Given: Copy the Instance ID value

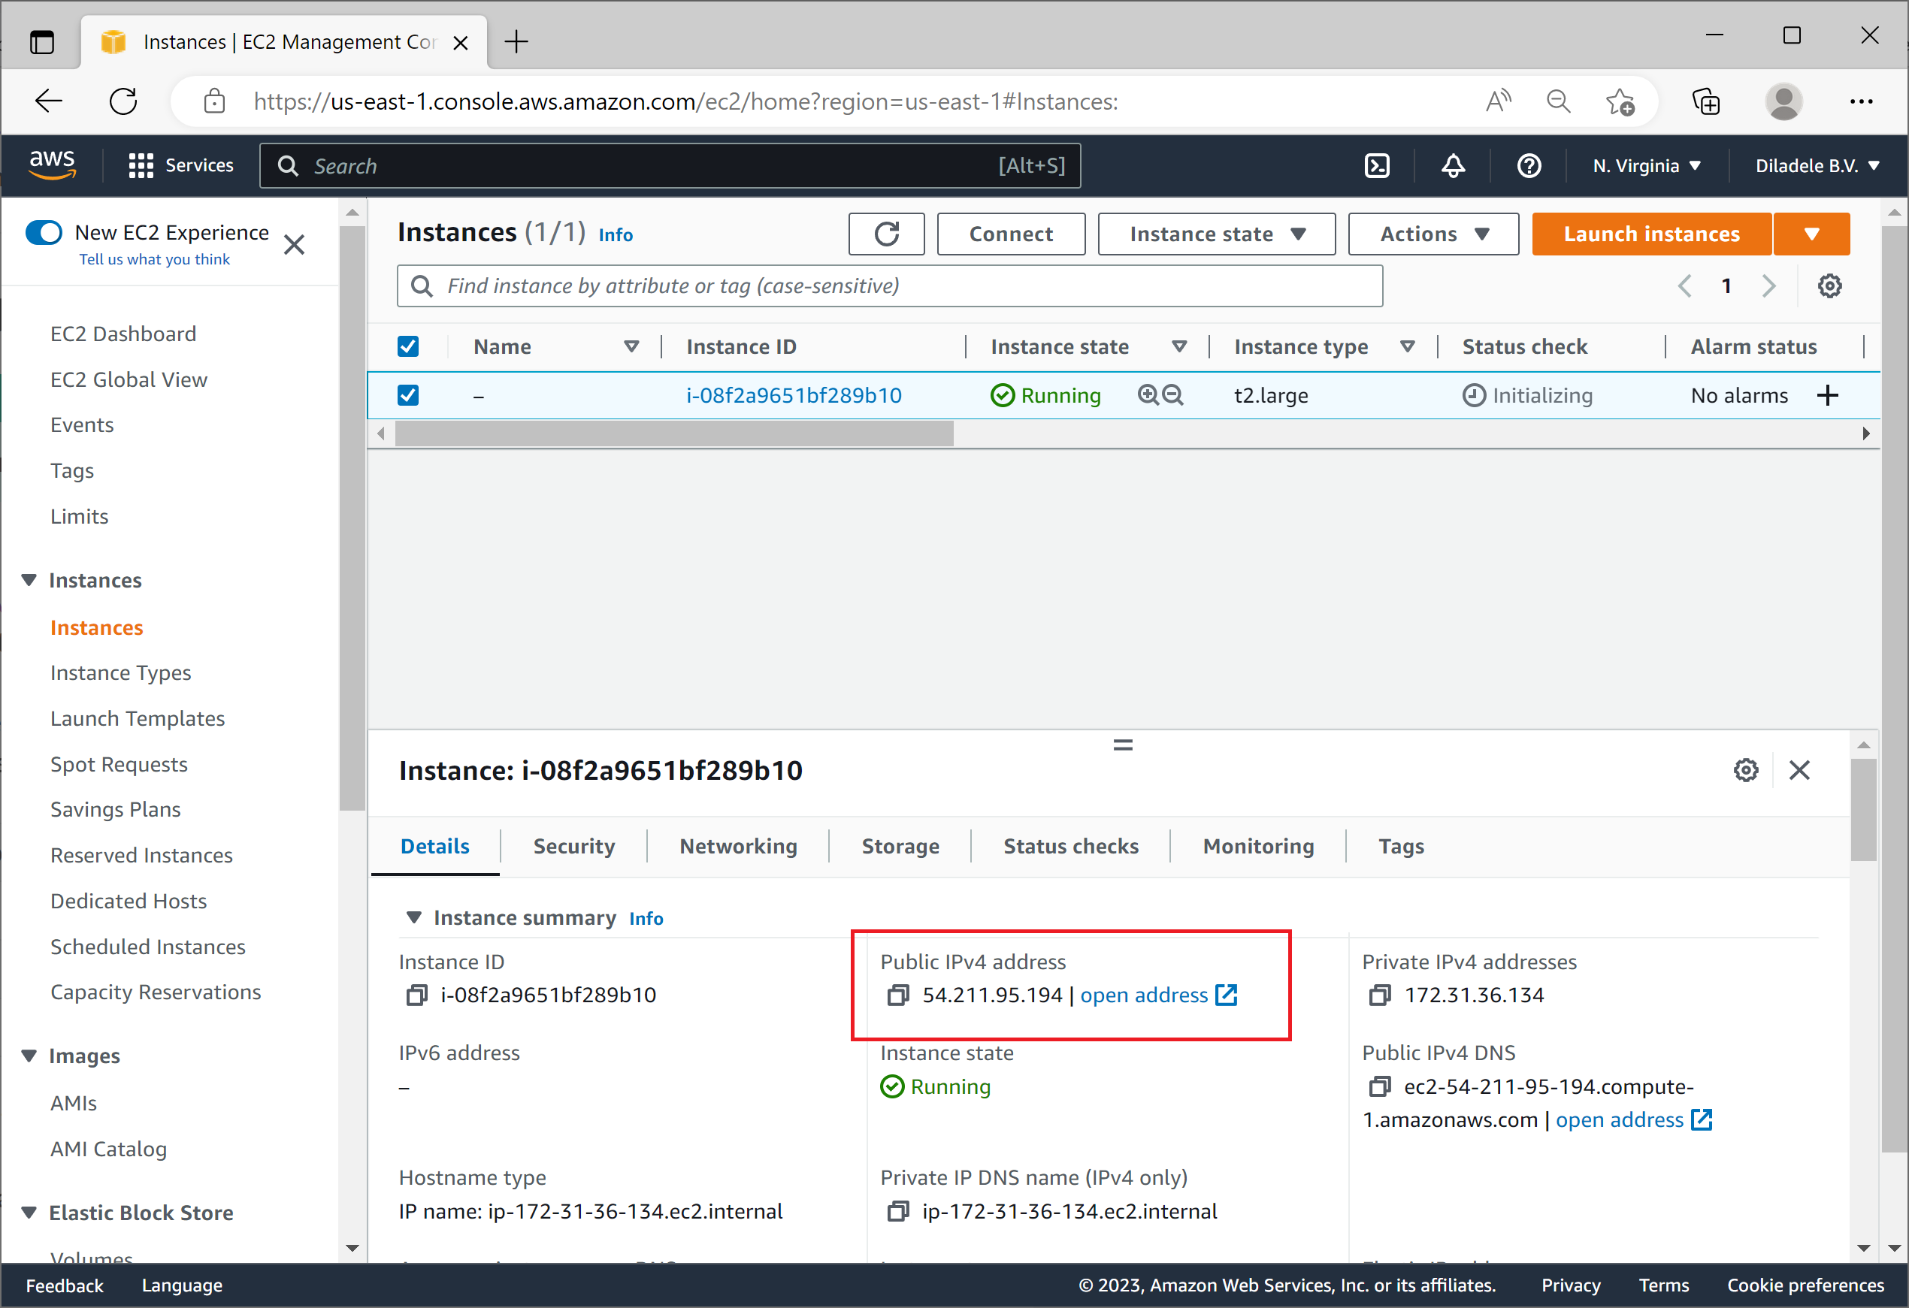Looking at the screenshot, I should [417, 995].
